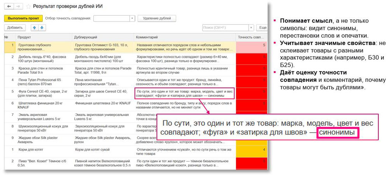Focus the Поиск (Ctrl+F) search field
This screenshot has width=389, height=175.
coord(226,28)
